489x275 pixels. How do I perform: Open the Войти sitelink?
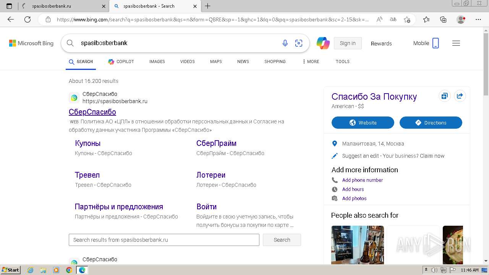[x=206, y=207]
